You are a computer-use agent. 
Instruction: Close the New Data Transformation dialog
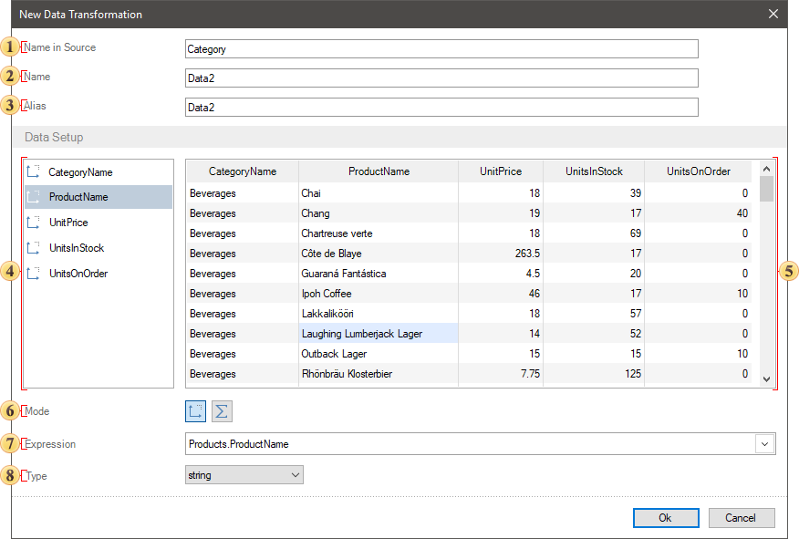(773, 15)
